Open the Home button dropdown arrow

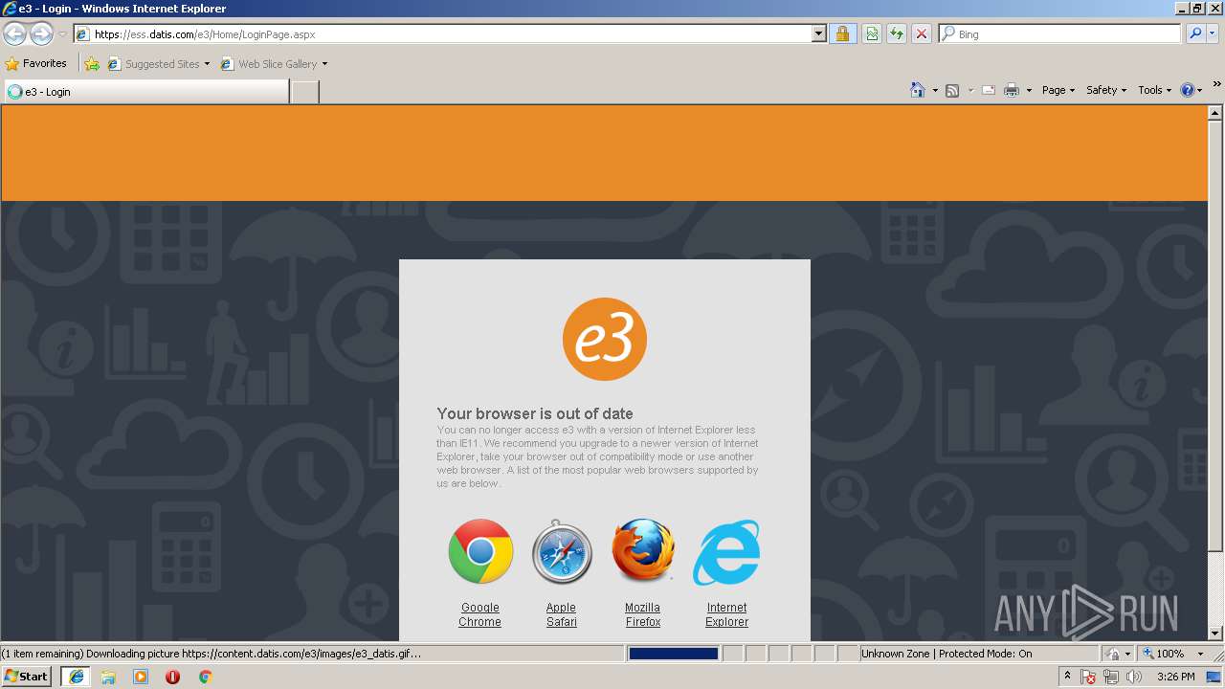tap(934, 90)
